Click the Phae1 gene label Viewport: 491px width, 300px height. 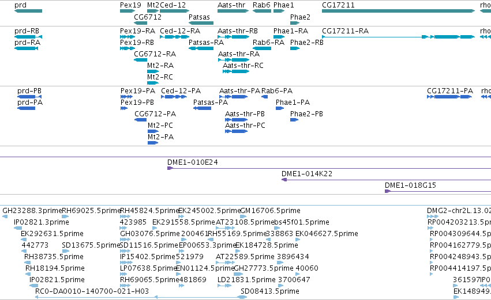coord(284,5)
